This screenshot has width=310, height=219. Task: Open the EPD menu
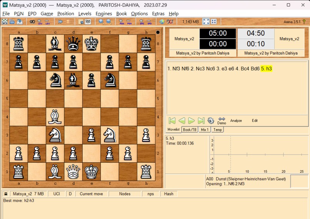(x=32, y=13)
